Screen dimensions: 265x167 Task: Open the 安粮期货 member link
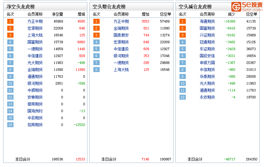pos(35,97)
